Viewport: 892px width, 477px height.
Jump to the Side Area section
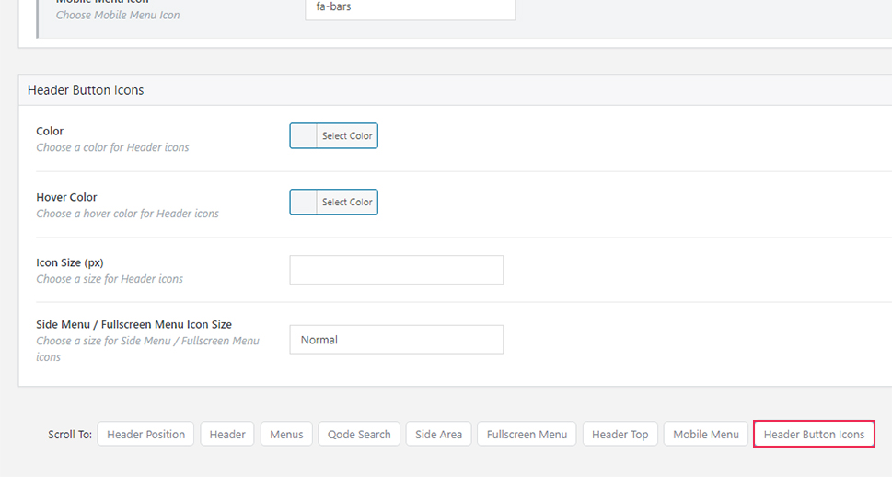click(438, 435)
